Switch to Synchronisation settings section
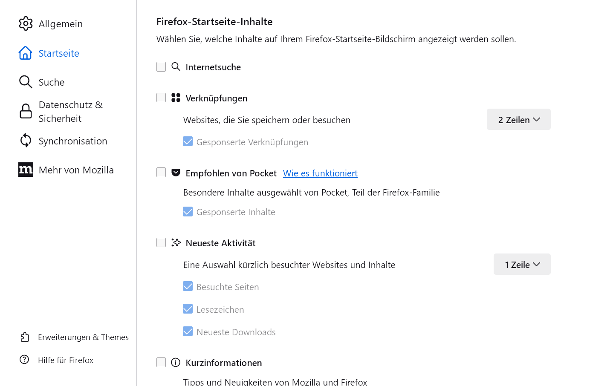616x386 pixels. pyautogui.click(x=73, y=141)
